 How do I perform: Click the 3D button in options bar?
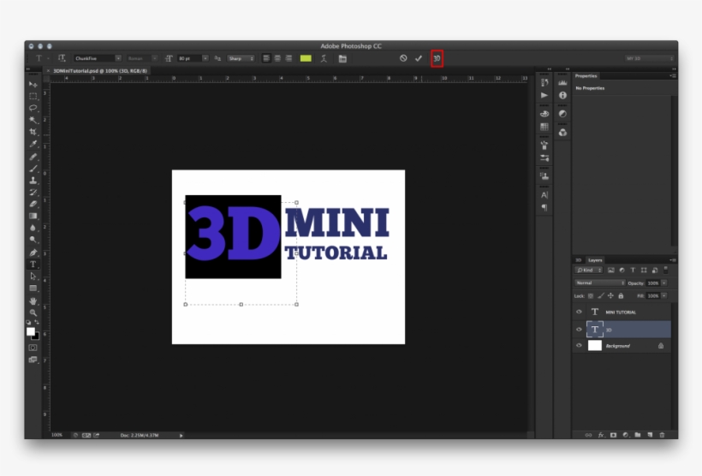pos(437,59)
